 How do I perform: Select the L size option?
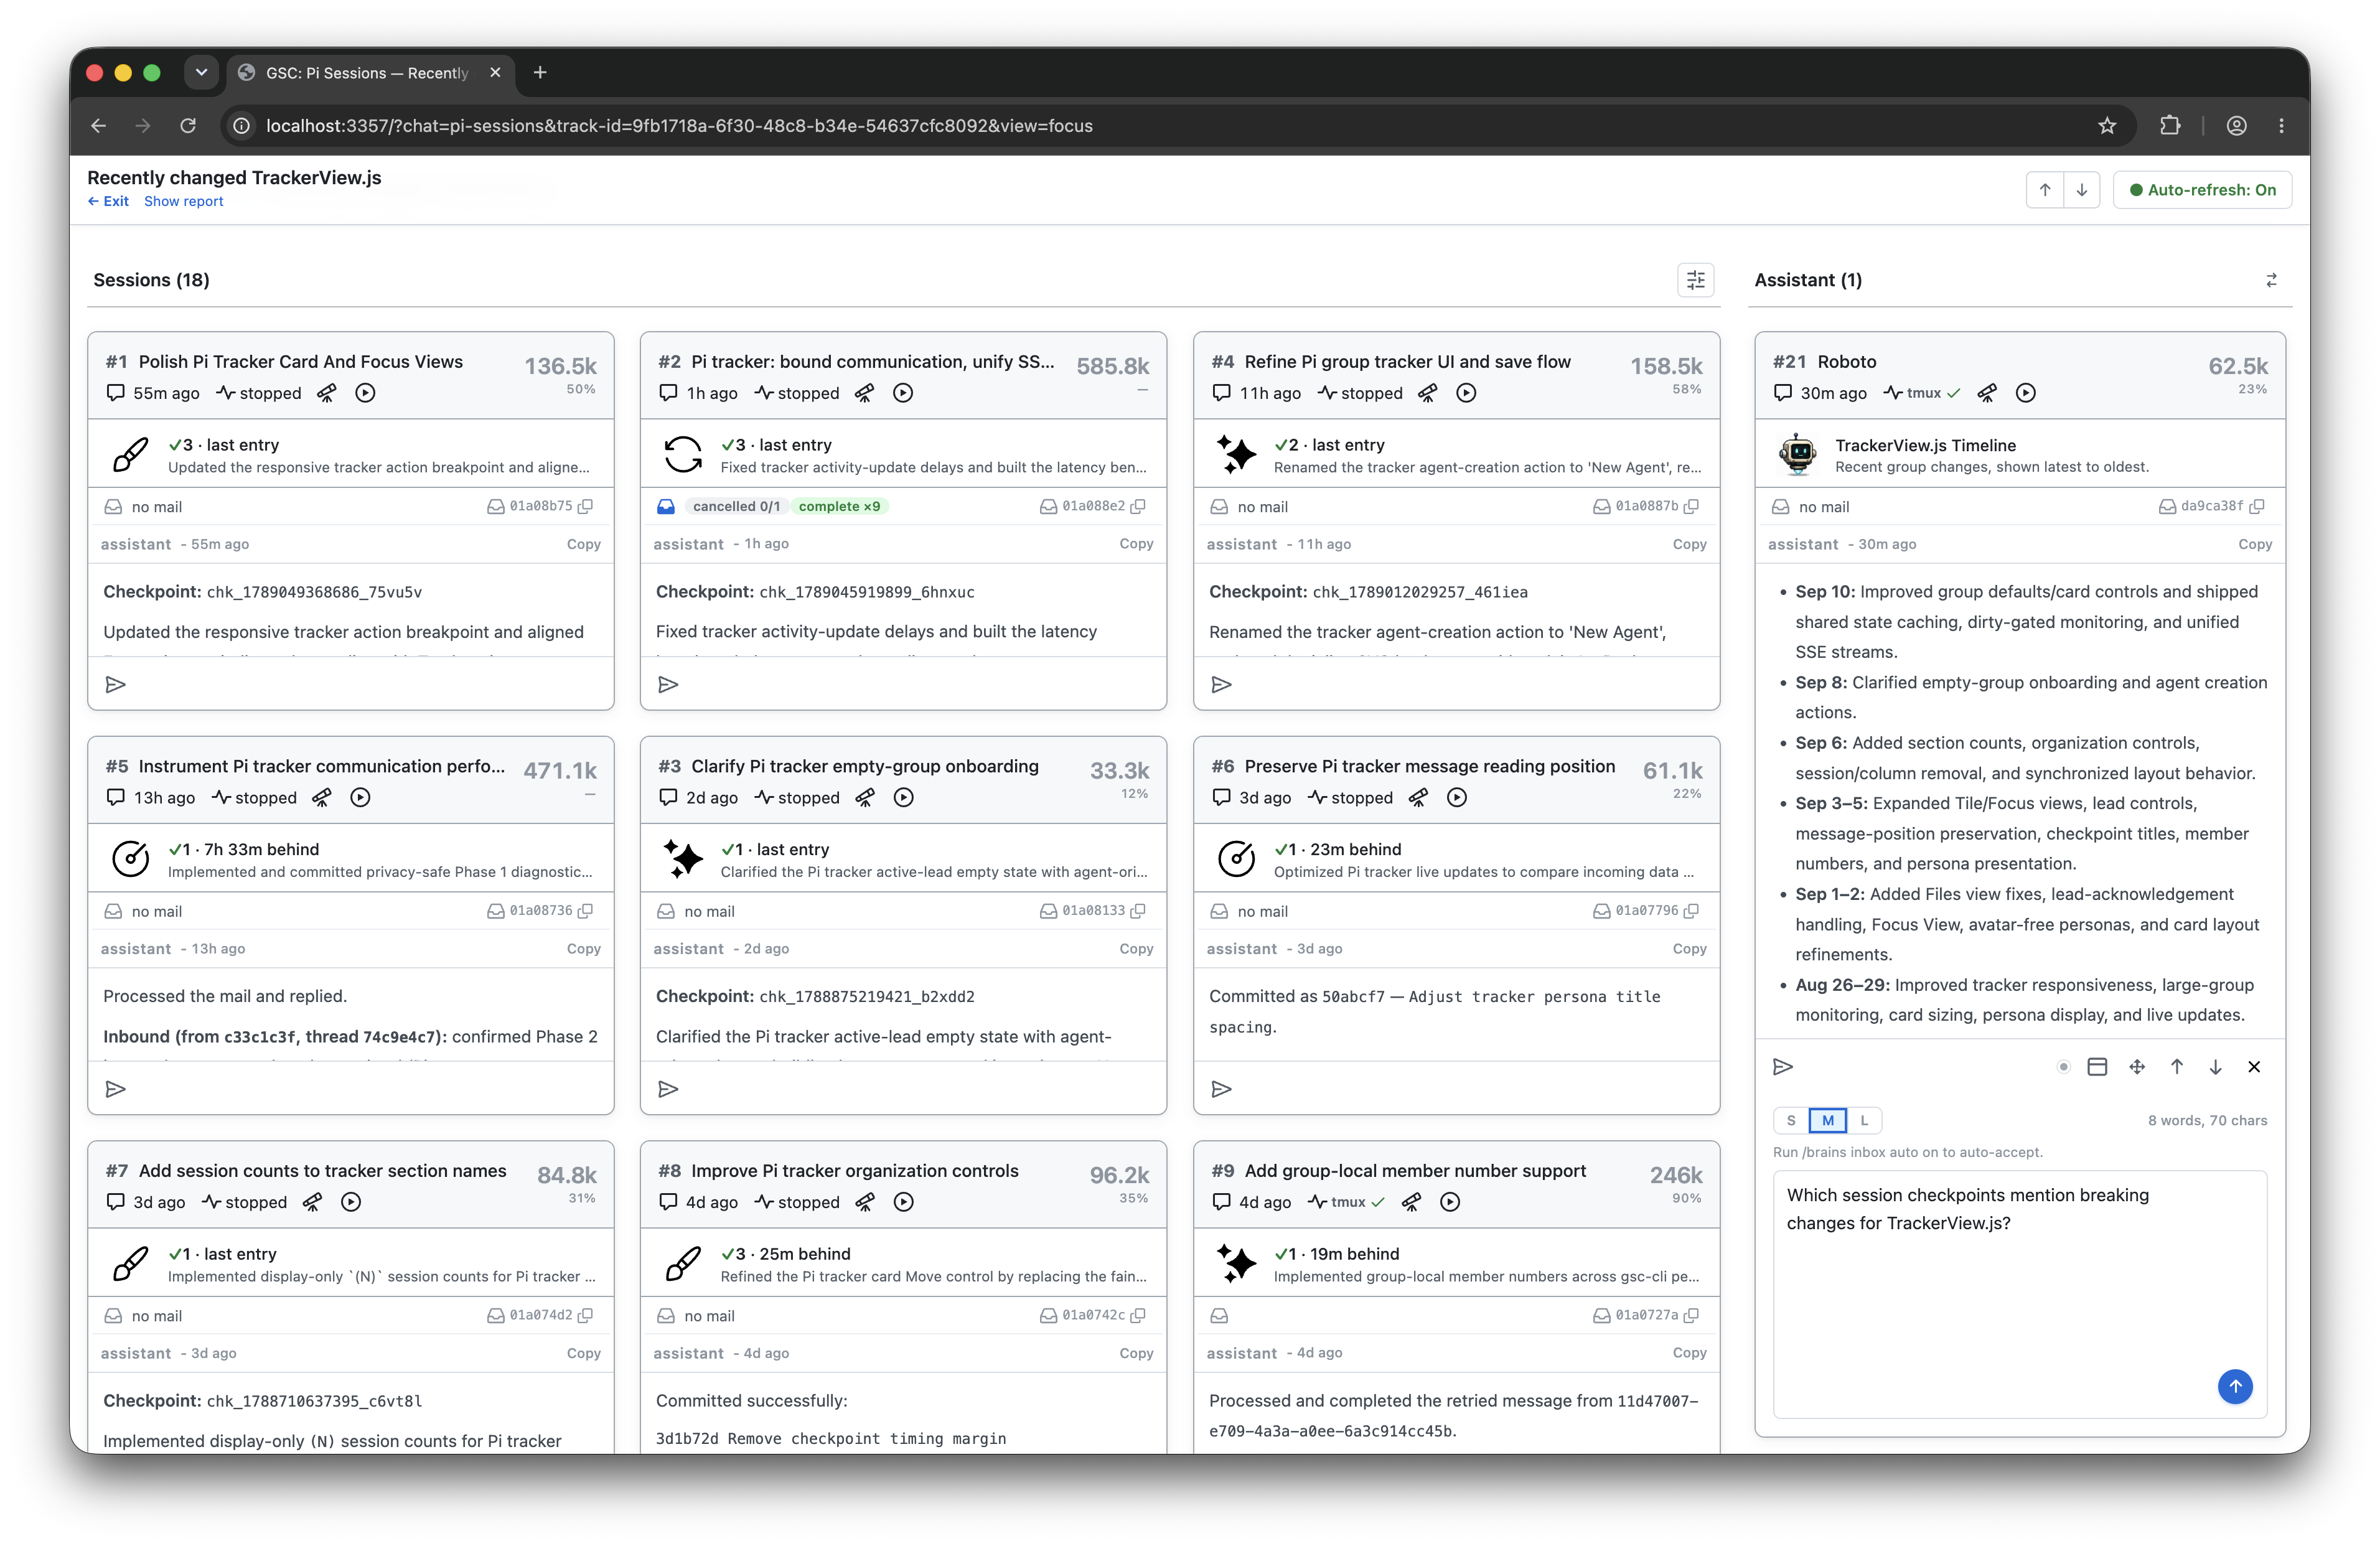tap(1864, 1120)
